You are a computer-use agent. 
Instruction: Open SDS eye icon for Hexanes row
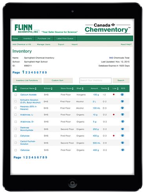pos(122,108)
